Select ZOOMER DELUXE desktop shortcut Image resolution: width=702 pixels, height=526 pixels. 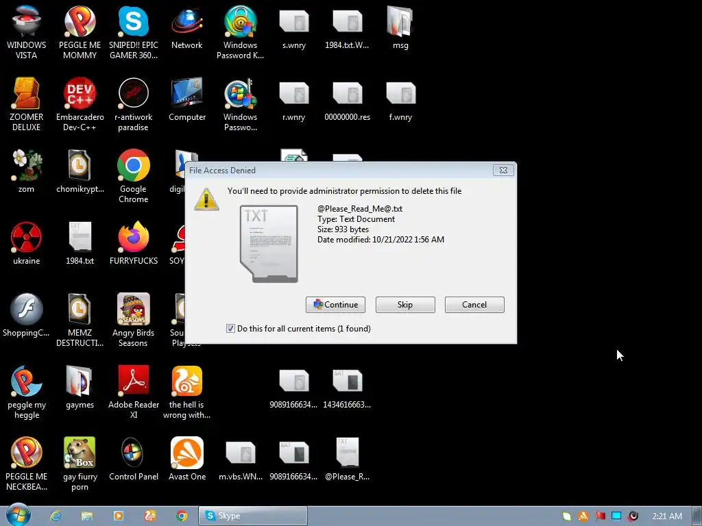pyautogui.click(x=27, y=104)
